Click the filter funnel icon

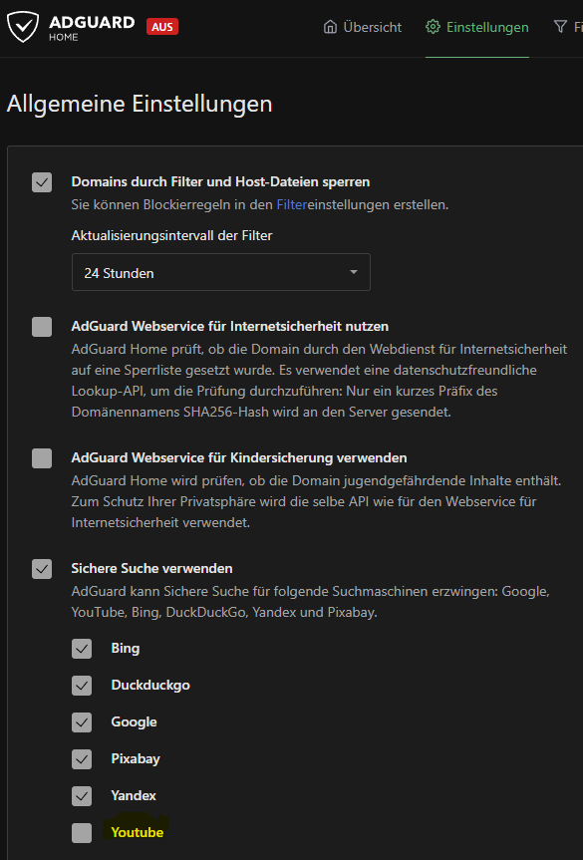coord(560,27)
